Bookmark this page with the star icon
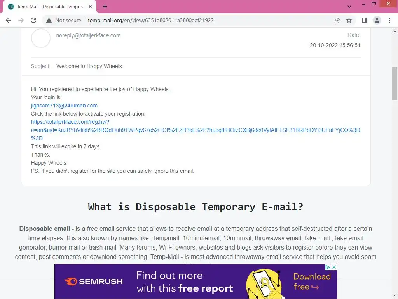 point(349,20)
